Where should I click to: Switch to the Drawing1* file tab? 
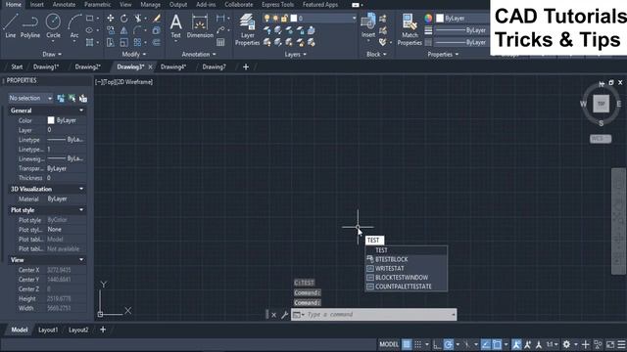[x=46, y=67]
